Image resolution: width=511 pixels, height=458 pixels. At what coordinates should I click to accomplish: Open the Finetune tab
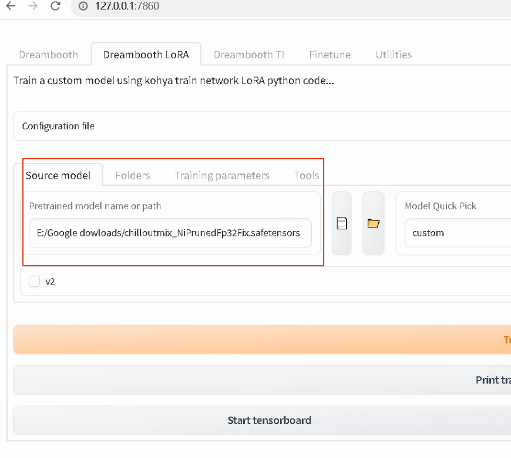pos(330,55)
